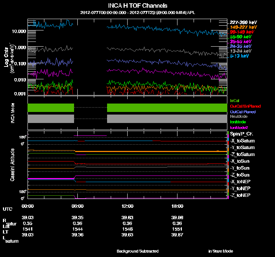Click the 12:00 UTC time axis label
The image size is (275, 257).
[x=127, y=206]
